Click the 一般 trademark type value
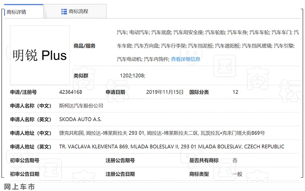 [x=237, y=174]
